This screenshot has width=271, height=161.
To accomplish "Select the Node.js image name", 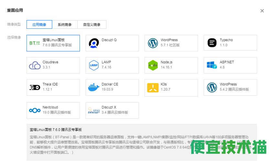I will (167, 62).
